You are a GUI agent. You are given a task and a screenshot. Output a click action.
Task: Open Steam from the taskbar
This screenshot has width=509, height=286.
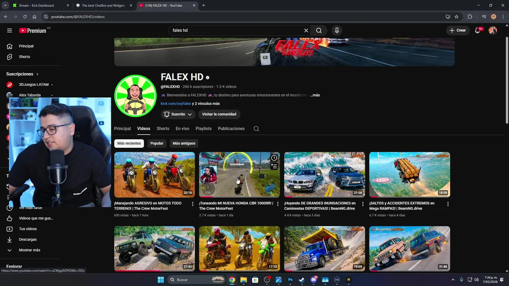click(302, 280)
